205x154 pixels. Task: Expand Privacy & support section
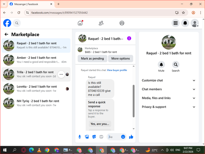(169, 107)
